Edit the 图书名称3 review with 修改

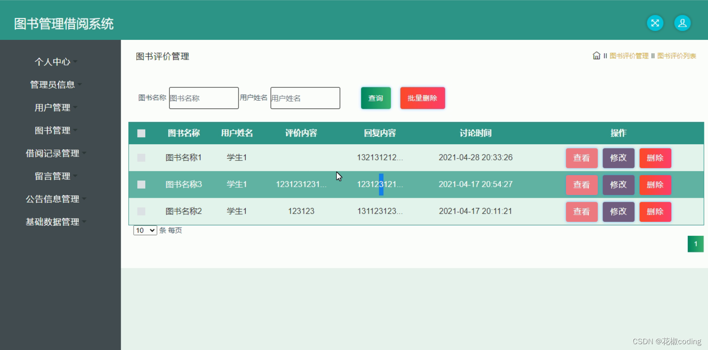tap(618, 185)
